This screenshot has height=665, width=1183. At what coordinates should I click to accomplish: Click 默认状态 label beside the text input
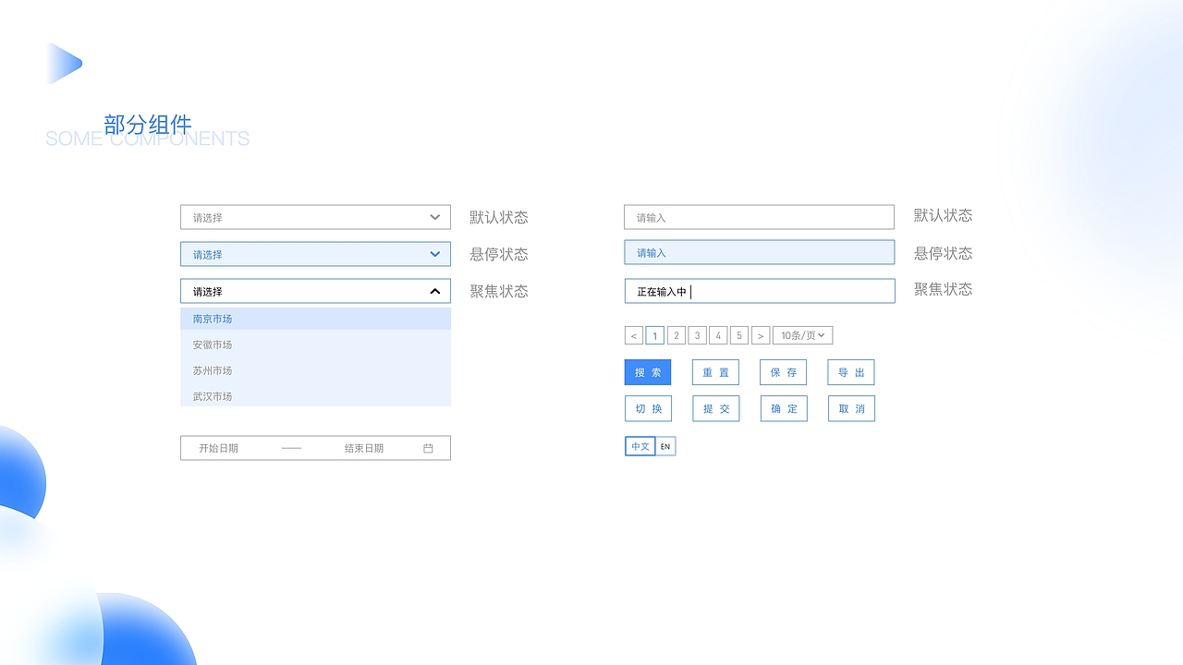(x=944, y=215)
